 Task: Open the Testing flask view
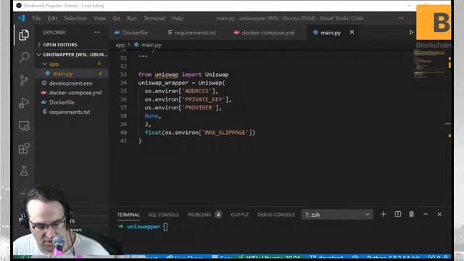(x=24, y=171)
